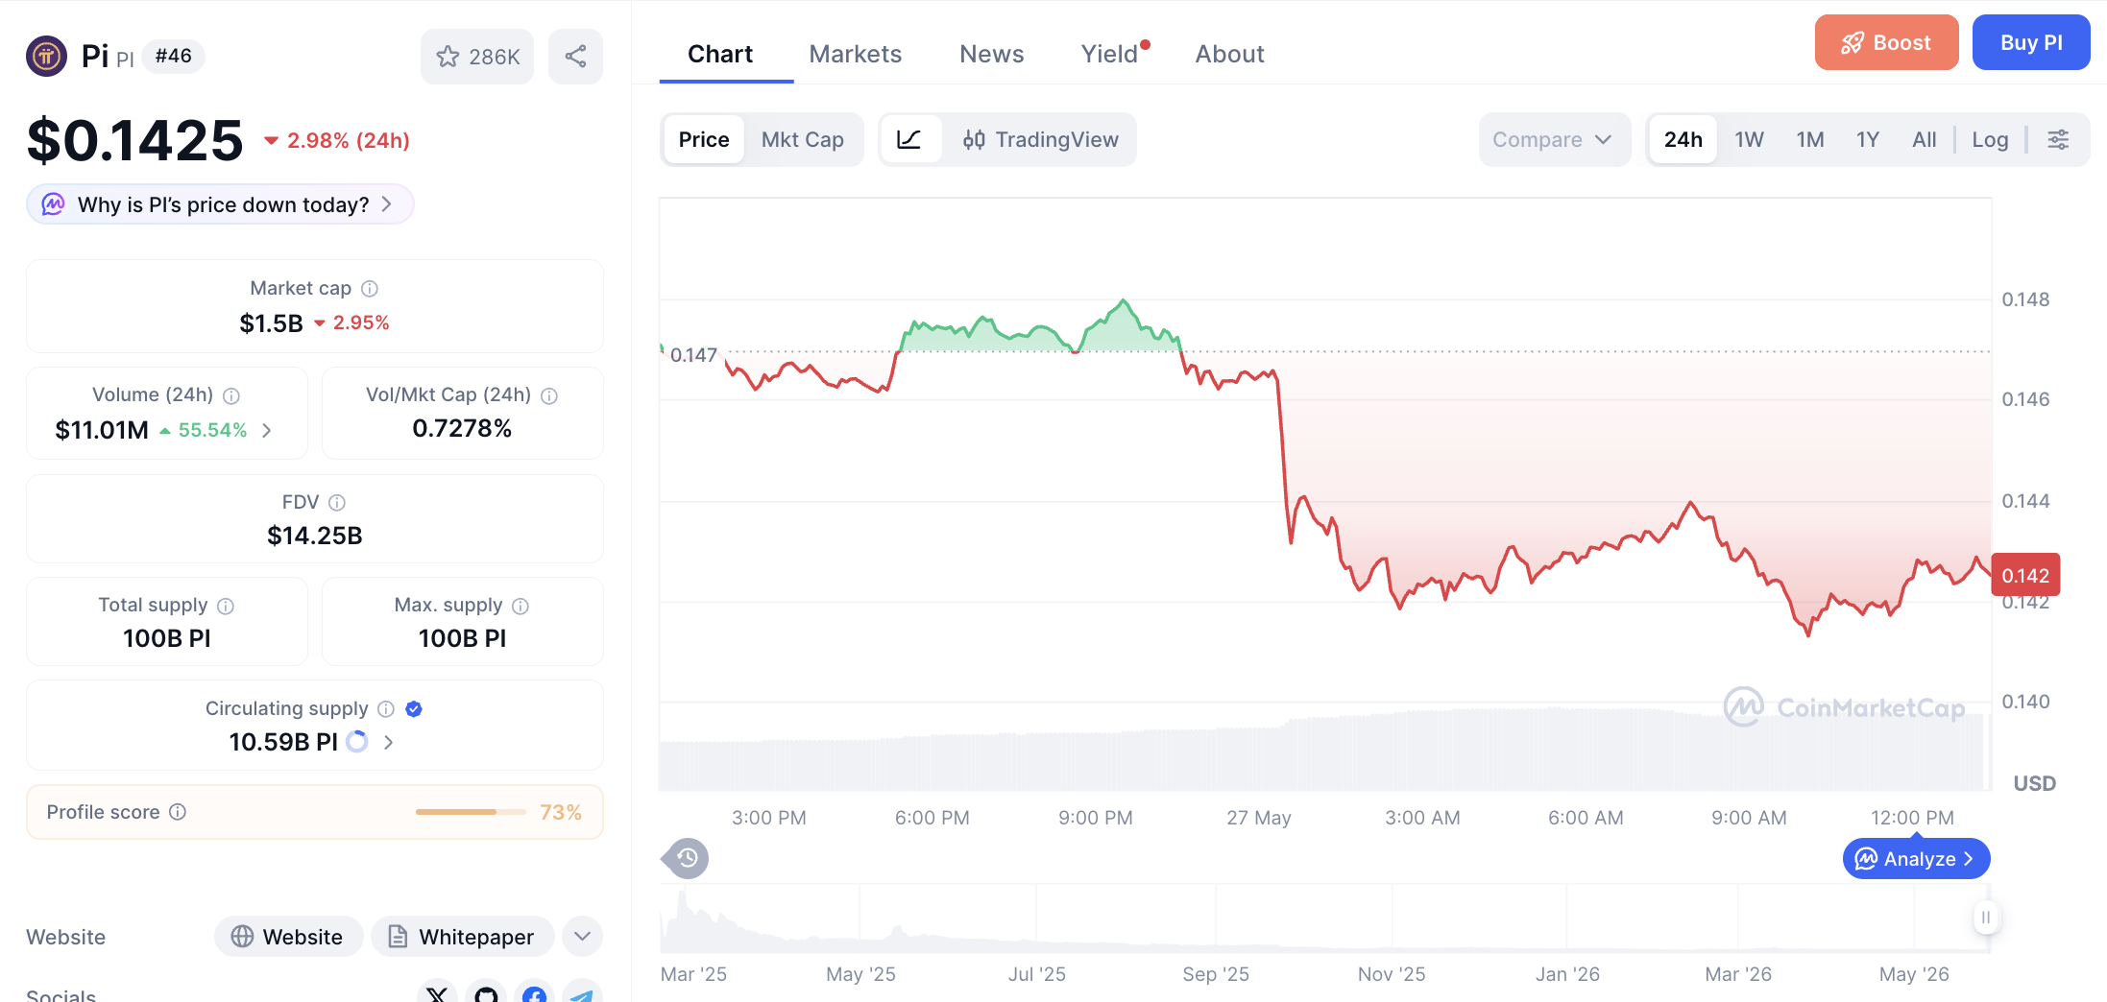Viewport: 2107px width, 1002px height.
Task: Open Total supply info icon
Action: [226, 606]
